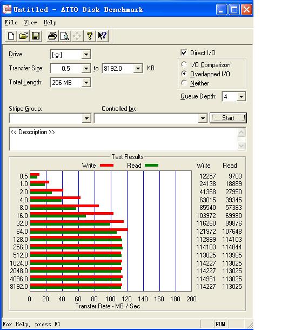Save results with the floppy disk icon
Viewport: 308px width, 330px height.
36,36
